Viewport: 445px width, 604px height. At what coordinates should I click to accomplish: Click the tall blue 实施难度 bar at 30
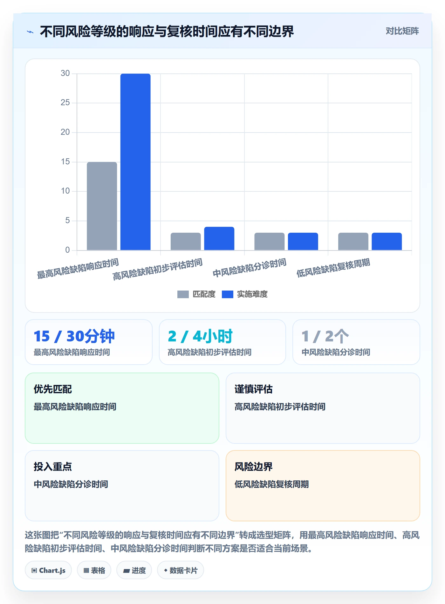coord(135,162)
